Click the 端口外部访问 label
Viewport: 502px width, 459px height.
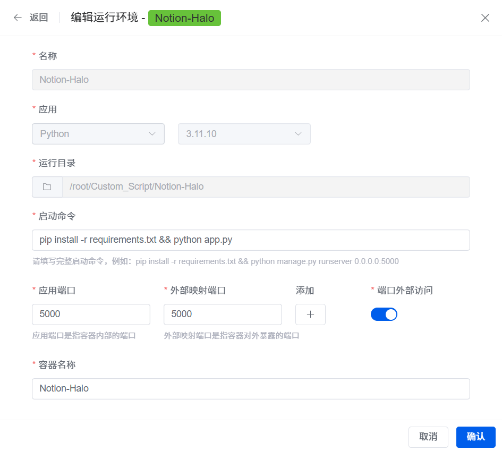(405, 291)
